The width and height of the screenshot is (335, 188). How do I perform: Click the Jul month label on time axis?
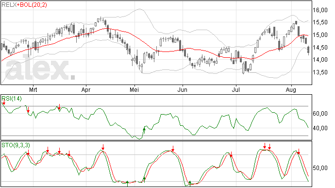click(x=236, y=89)
